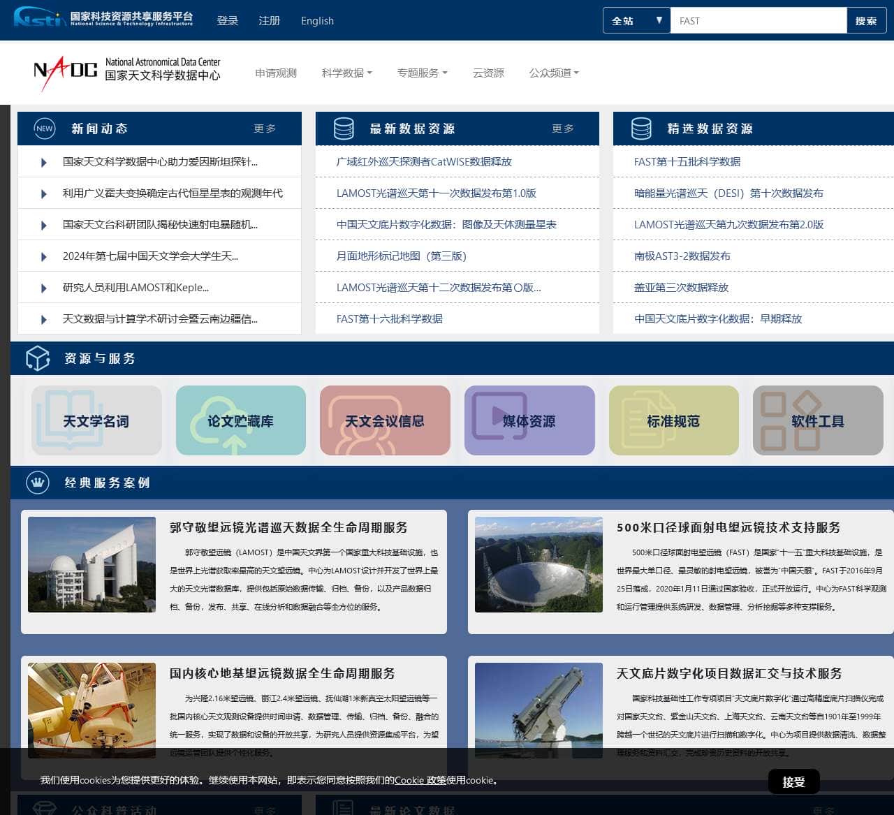Open 中国天文底片数字化数据：早期释放 link
Screen dimensions: 894x815
tap(718, 318)
